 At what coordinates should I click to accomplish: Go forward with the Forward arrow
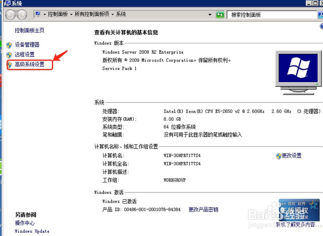click(22, 15)
